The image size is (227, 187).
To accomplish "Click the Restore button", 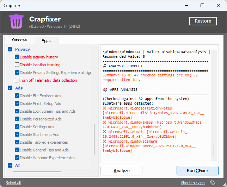I will point(203,21).
